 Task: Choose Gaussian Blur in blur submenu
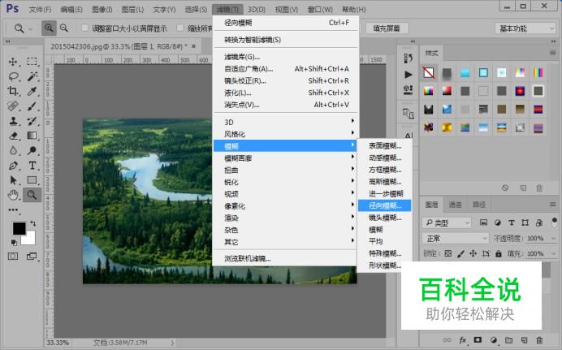(385, 182)
